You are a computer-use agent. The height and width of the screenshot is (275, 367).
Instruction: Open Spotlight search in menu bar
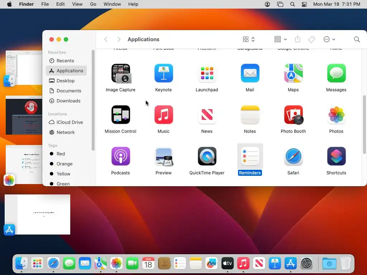292,4
